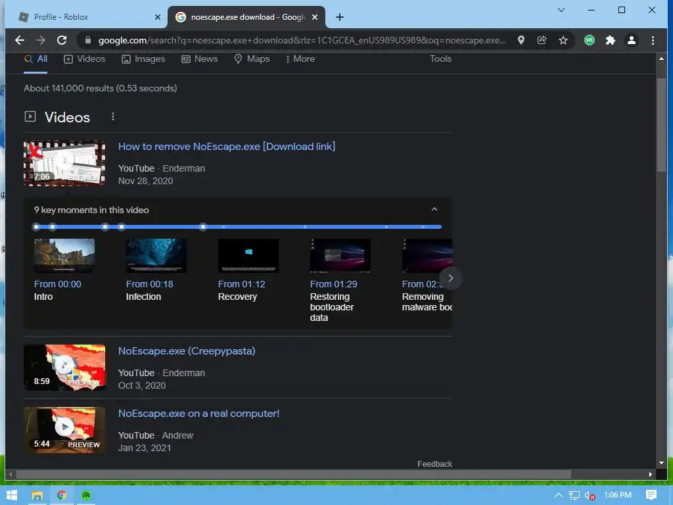Viewport: 673px width, 505px height.
Task: Open the Videos section three-dot options
Action: tap(113, 117)
